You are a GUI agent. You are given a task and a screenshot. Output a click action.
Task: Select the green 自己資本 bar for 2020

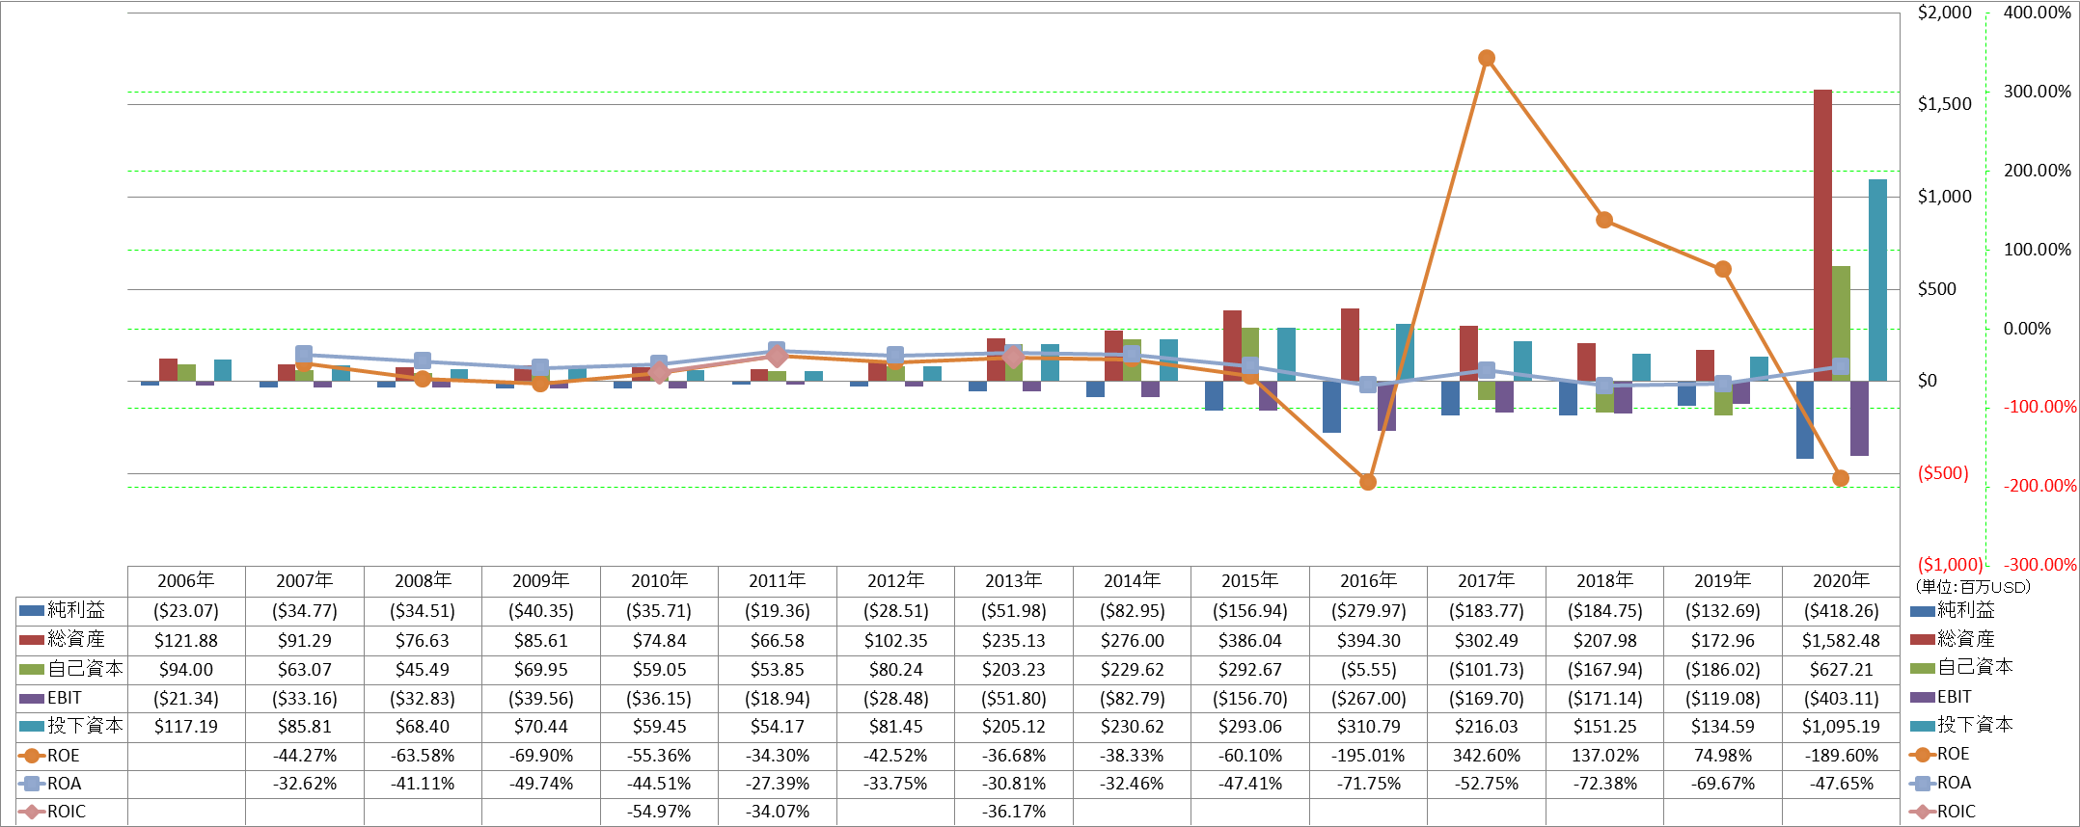click(x=1841, y=324)
